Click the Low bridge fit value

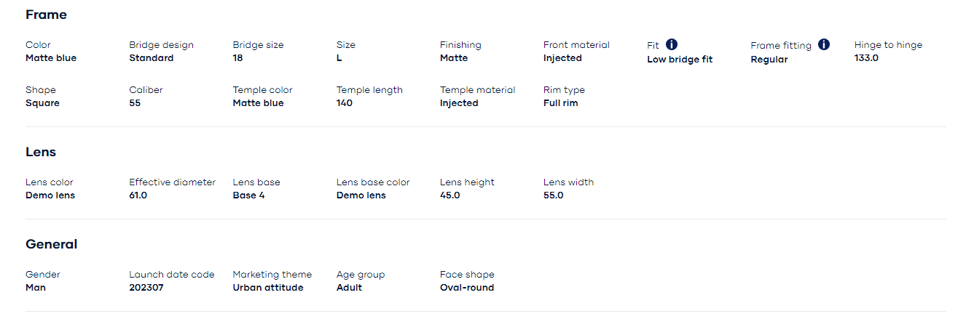pyautogui.click(x=680, y=60)
